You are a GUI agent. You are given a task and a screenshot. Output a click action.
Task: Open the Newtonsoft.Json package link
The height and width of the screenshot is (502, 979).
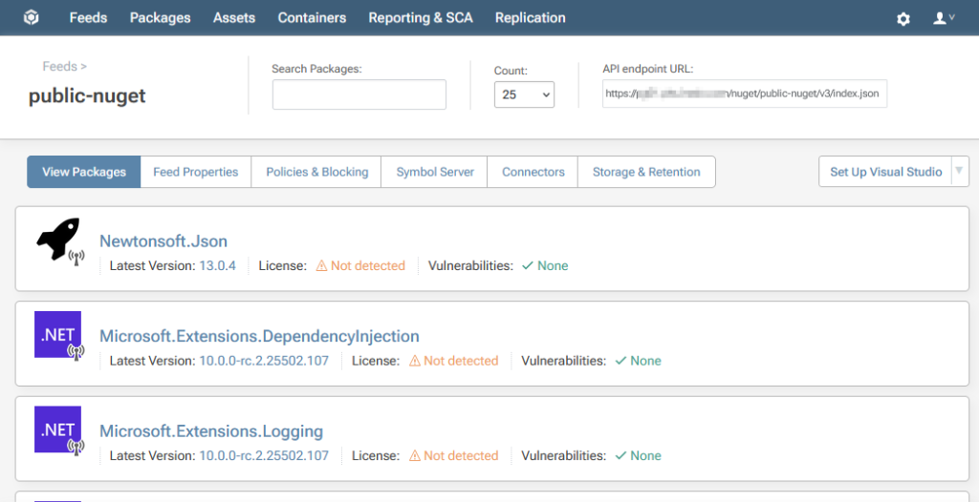163,241
